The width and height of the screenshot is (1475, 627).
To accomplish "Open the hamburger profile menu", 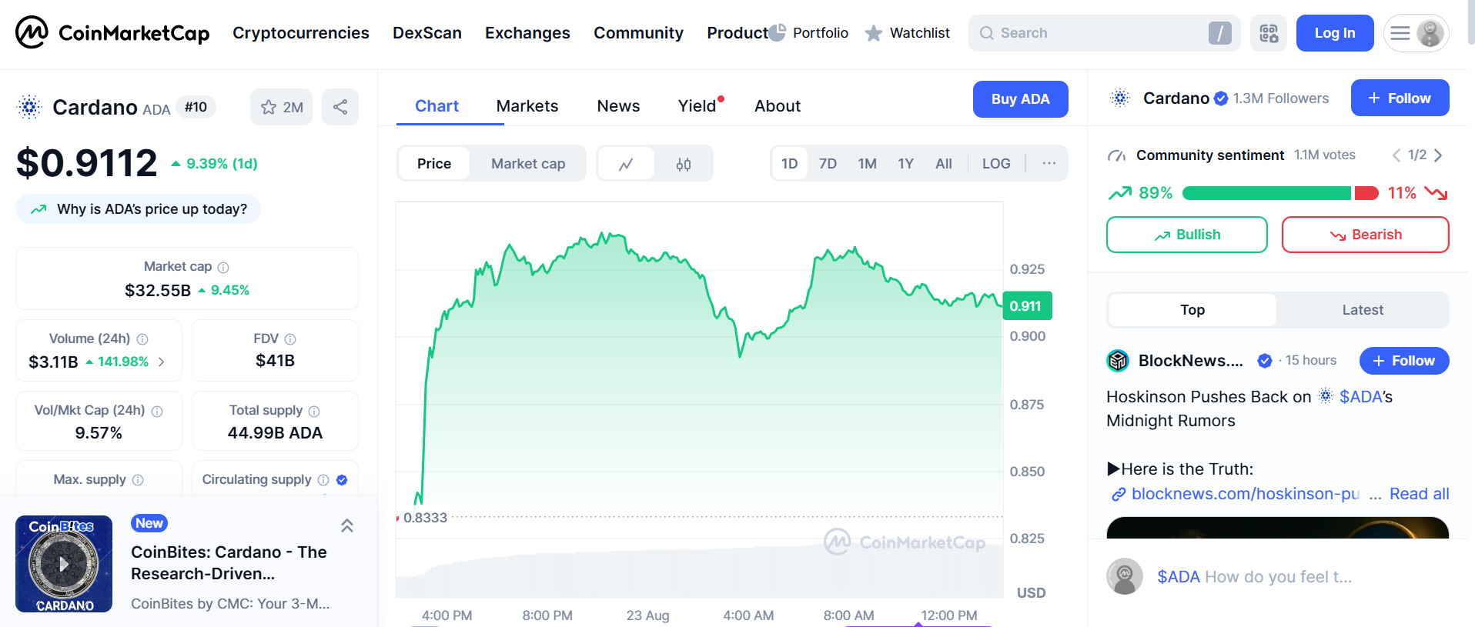I will pyautogui.click(x=1416, y=33).
